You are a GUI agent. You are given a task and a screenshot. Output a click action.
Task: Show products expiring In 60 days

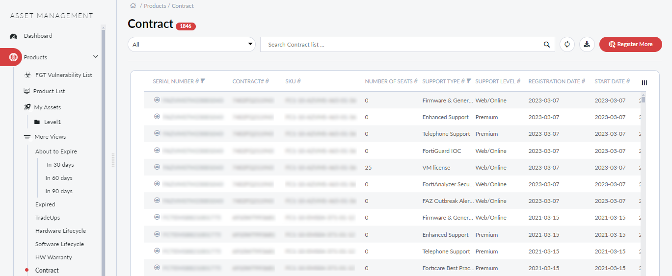tap(59, 178)
